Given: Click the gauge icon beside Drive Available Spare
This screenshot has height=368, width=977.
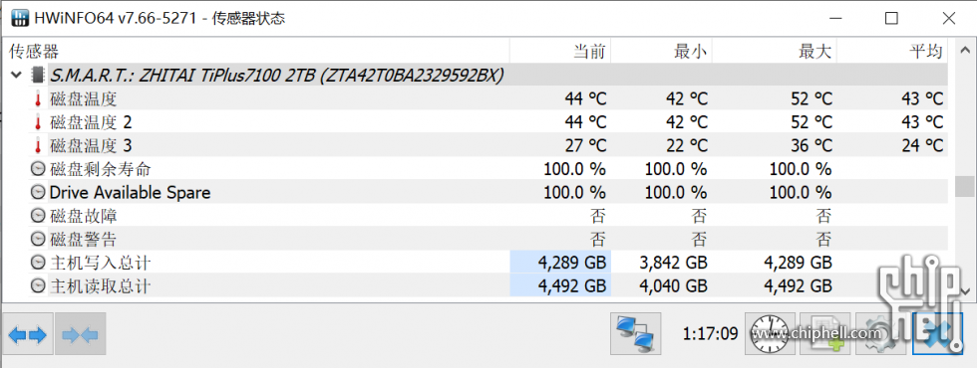Looking at the screenshot, I should [39, 193].
